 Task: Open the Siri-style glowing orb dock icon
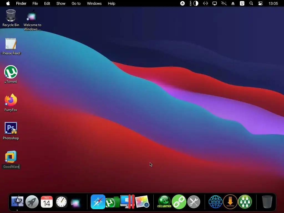point(75,202)
